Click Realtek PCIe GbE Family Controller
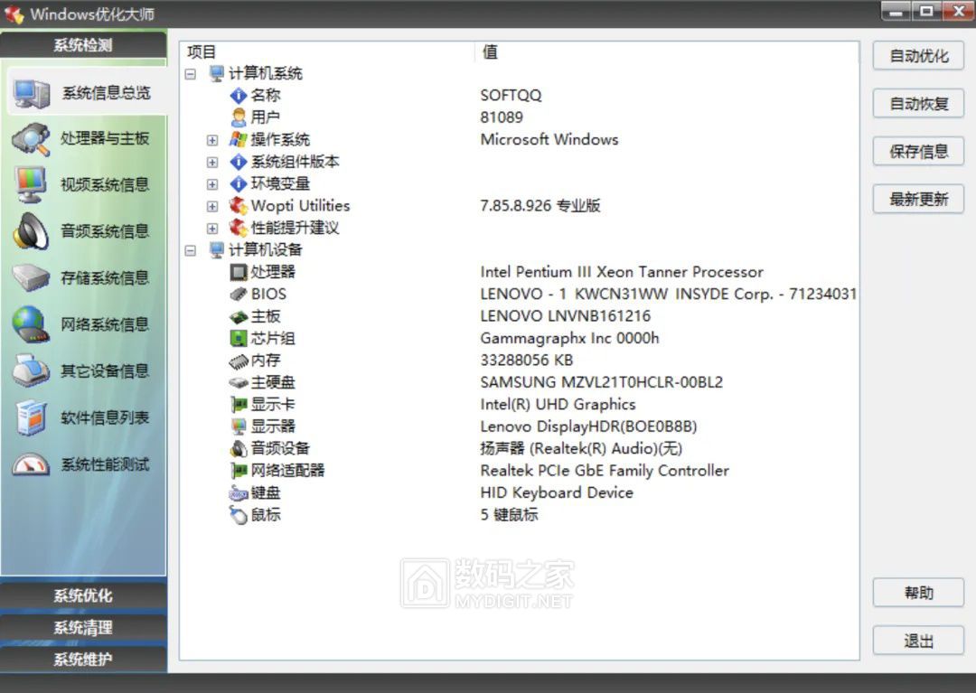This screenshot has width=976, height=693. 605,471
